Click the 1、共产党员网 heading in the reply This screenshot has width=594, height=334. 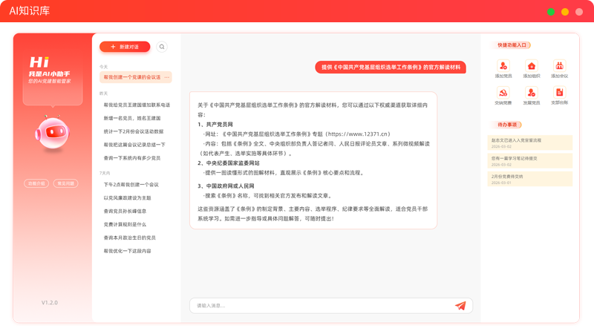tap(215, 124)
